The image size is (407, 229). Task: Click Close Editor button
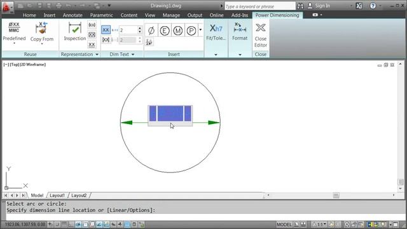261,35
